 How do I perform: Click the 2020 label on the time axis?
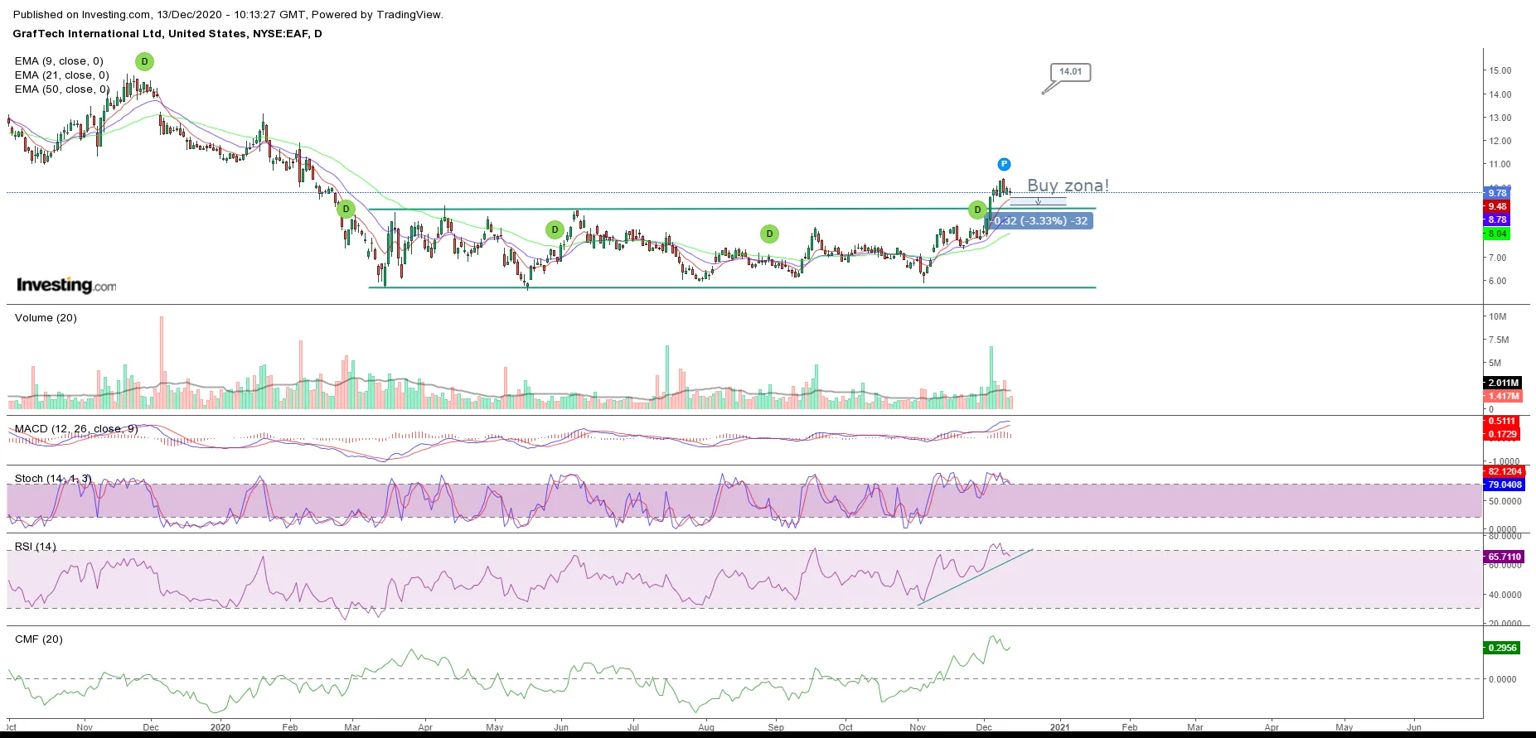(220, 727)
